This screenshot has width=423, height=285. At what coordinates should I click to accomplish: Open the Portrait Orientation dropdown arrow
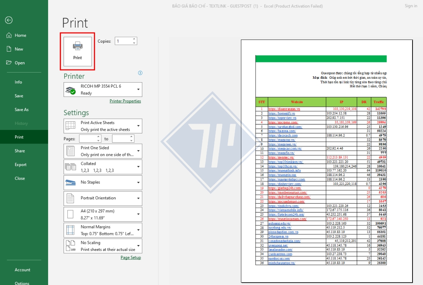[x=138, y=199]
